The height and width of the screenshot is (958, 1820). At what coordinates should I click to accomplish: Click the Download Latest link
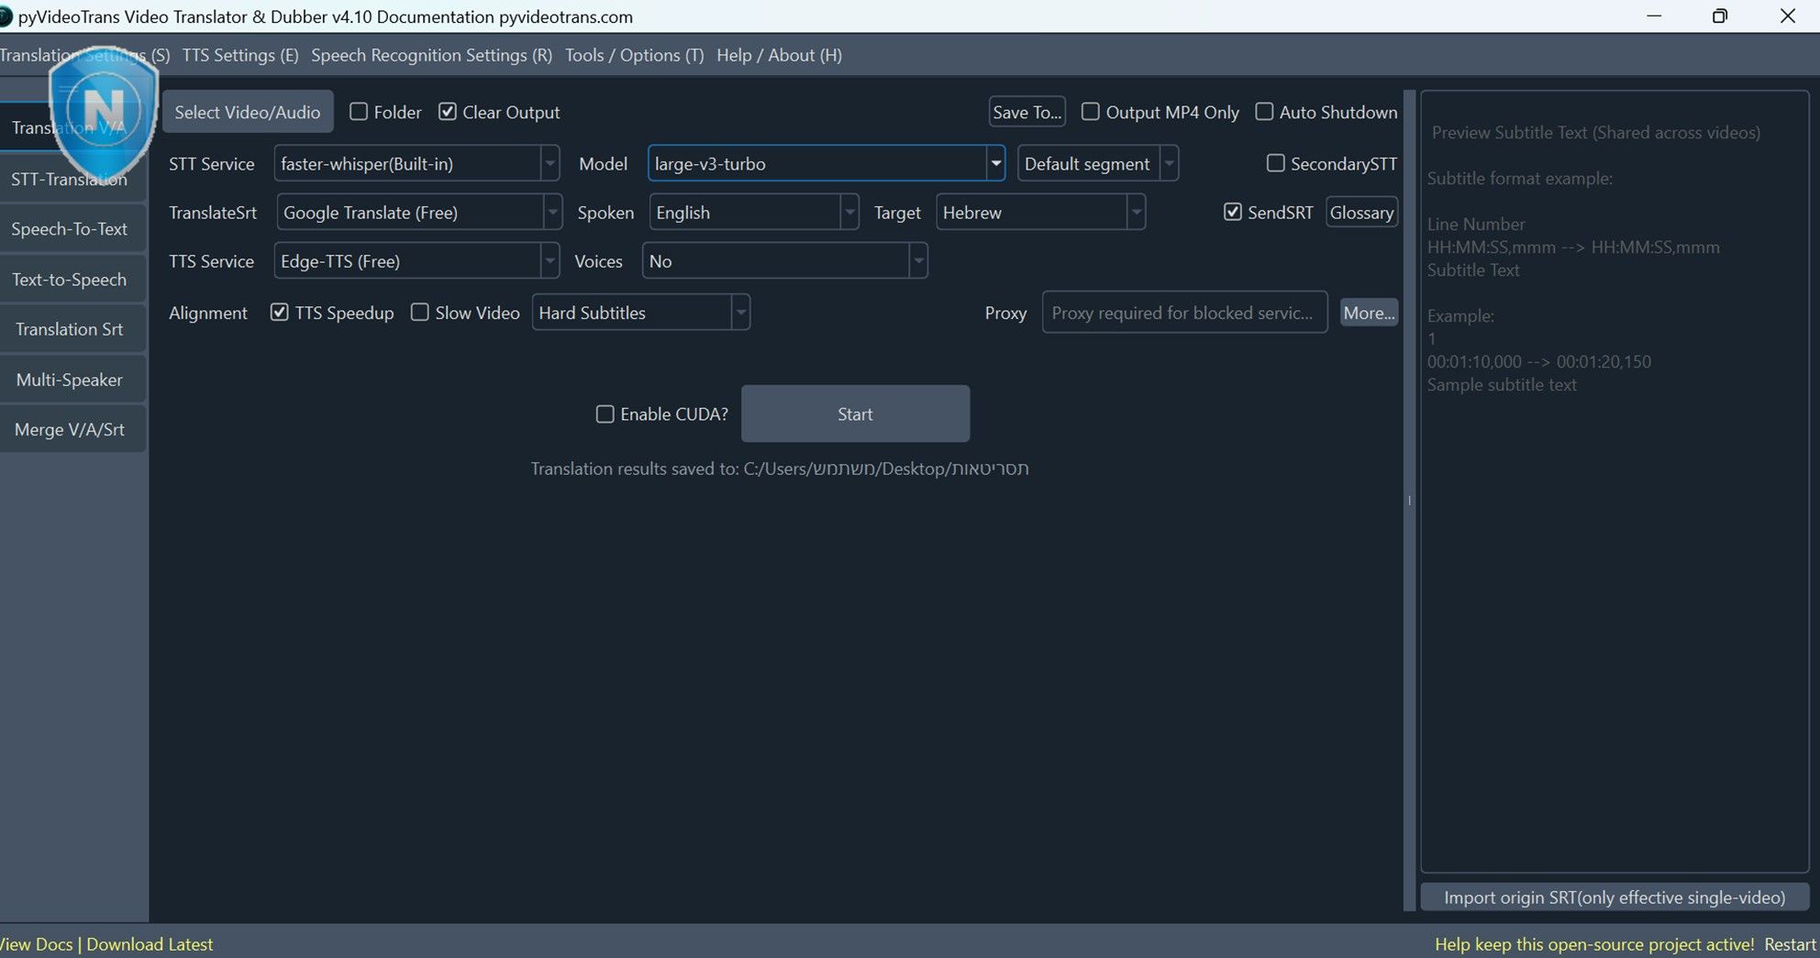pos(150,944)
